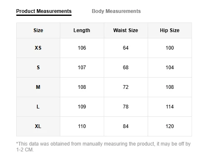Click the Hip Size column header

click(169, 30)
